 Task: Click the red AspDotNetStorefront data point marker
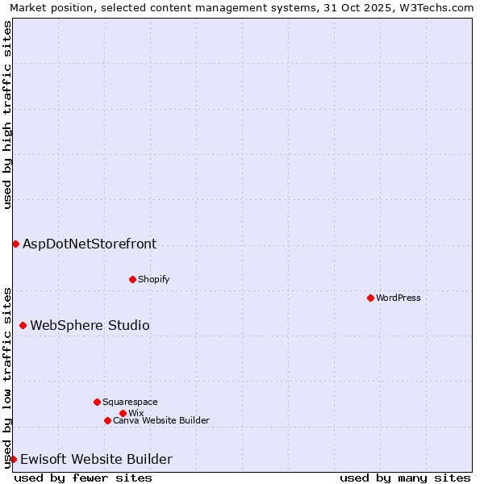(15, 244)
